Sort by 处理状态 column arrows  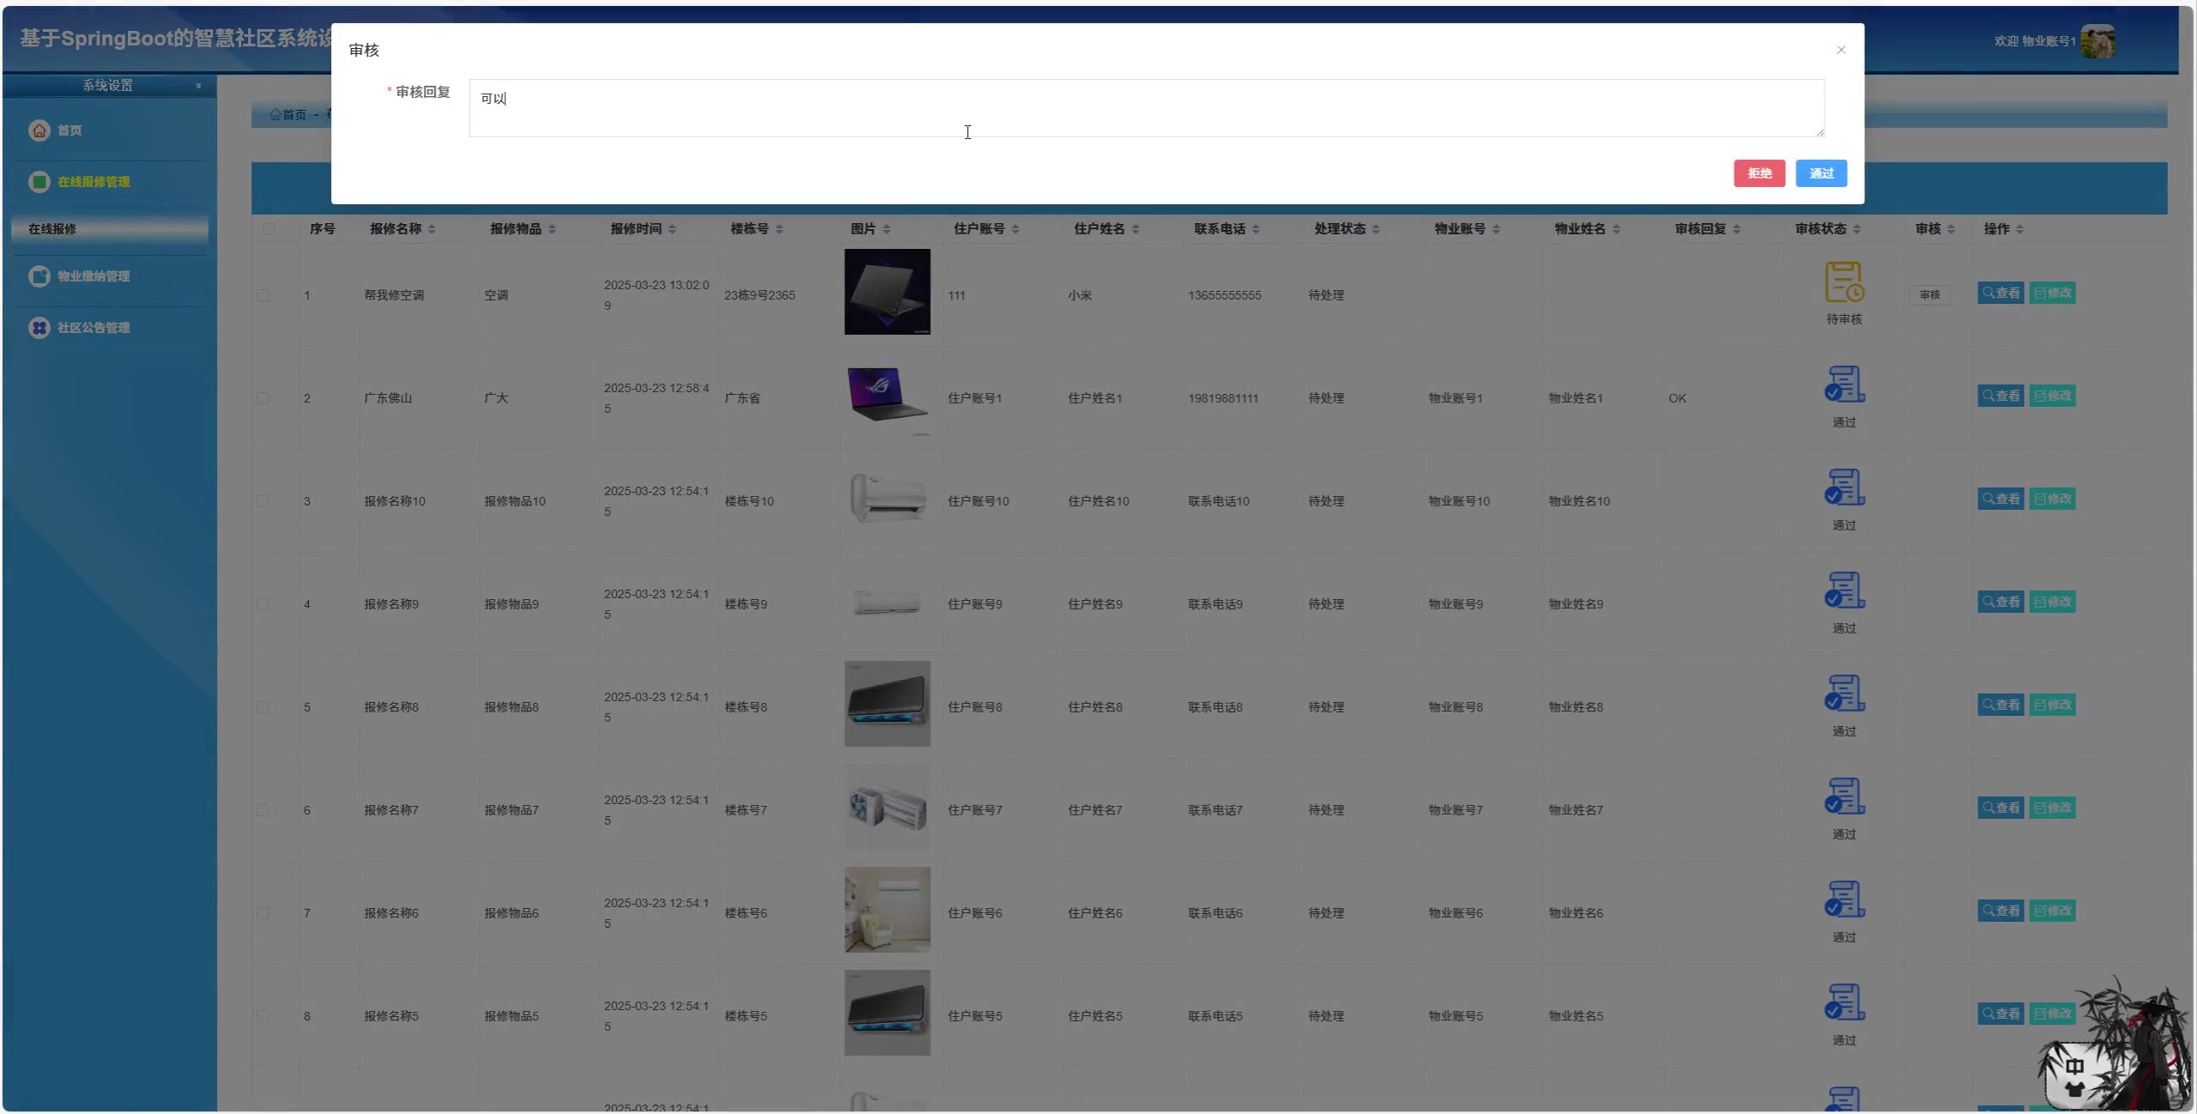point(1376,229)
